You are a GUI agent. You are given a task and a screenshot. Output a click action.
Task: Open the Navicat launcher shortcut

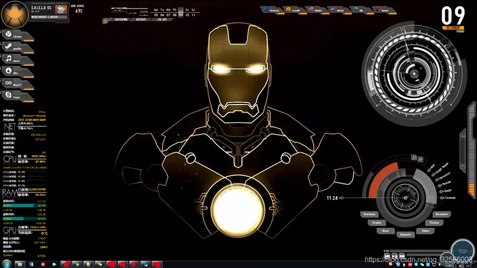(x=384, y=10)
